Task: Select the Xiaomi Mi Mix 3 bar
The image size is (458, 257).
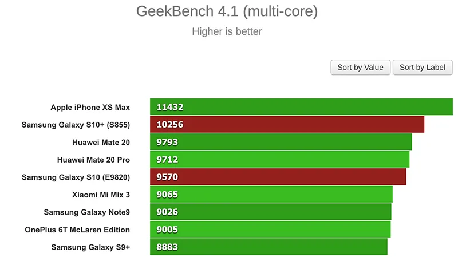Action: click(x=271, y=195)
